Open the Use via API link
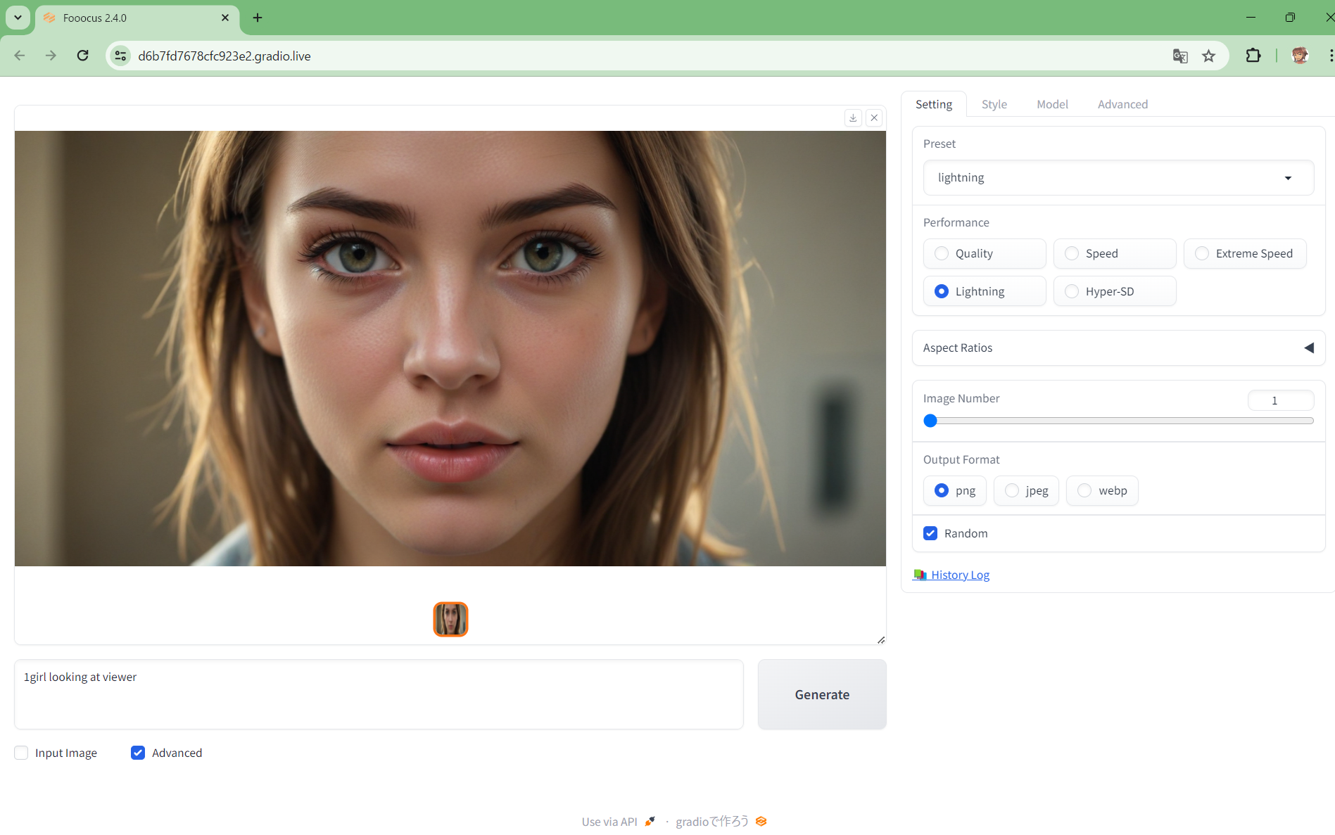This screenshot has height=835, width=1335. pos(609,821)
